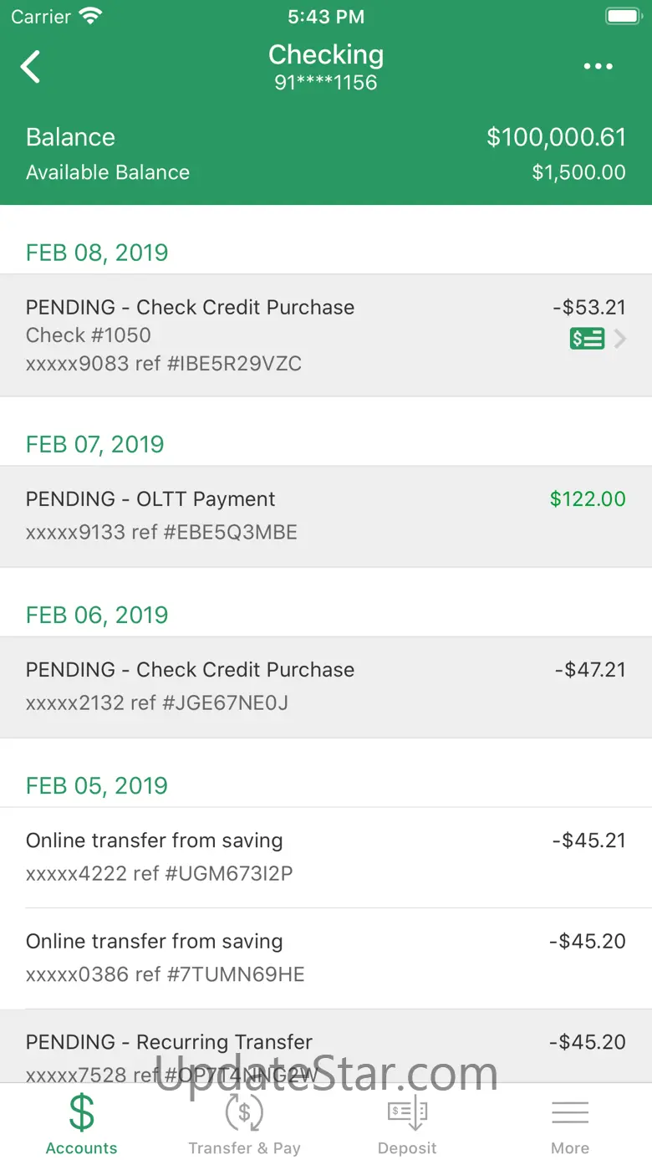Screen dimensions: 652x1160
Task: Tap the Available Balance label
Action: pyautogui.click(x=108, y=172)
